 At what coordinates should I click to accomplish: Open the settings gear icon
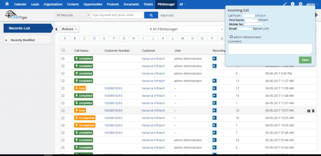[300, 4]
